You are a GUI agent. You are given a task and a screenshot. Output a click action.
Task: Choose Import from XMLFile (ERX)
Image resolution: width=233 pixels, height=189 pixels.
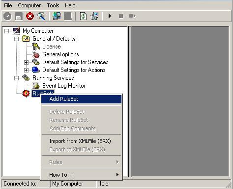point(81,141)
